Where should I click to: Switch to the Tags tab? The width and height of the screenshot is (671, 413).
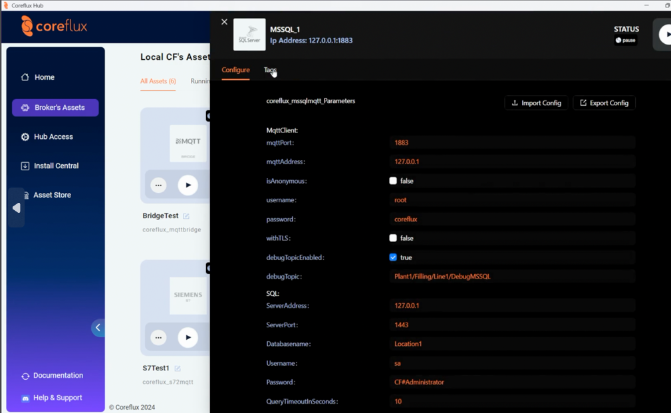[269, 70]
